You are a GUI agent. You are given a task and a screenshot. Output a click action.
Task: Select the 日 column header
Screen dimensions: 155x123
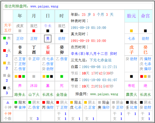[x=48, y=16]
